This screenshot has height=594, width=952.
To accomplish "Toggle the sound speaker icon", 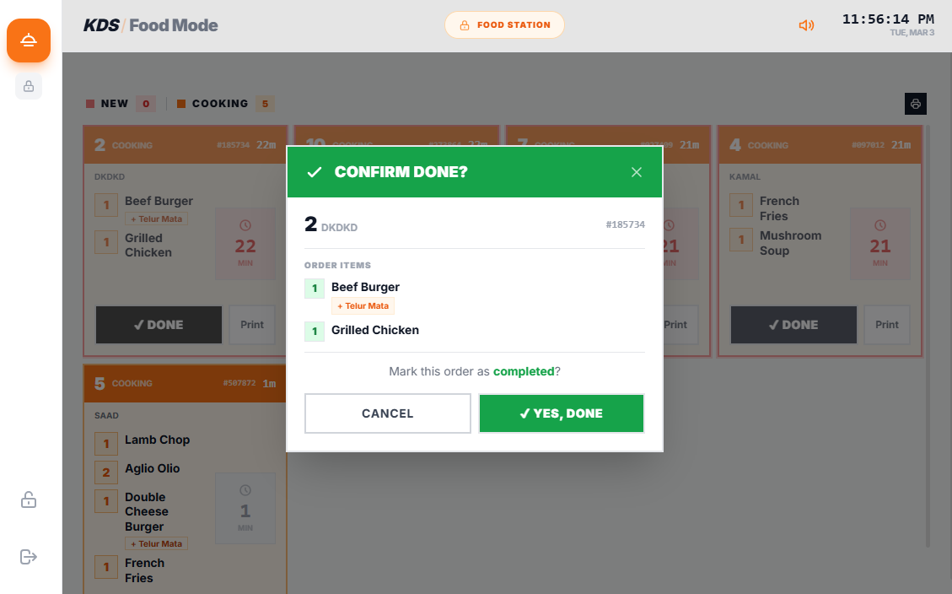I will coord(807,25).
